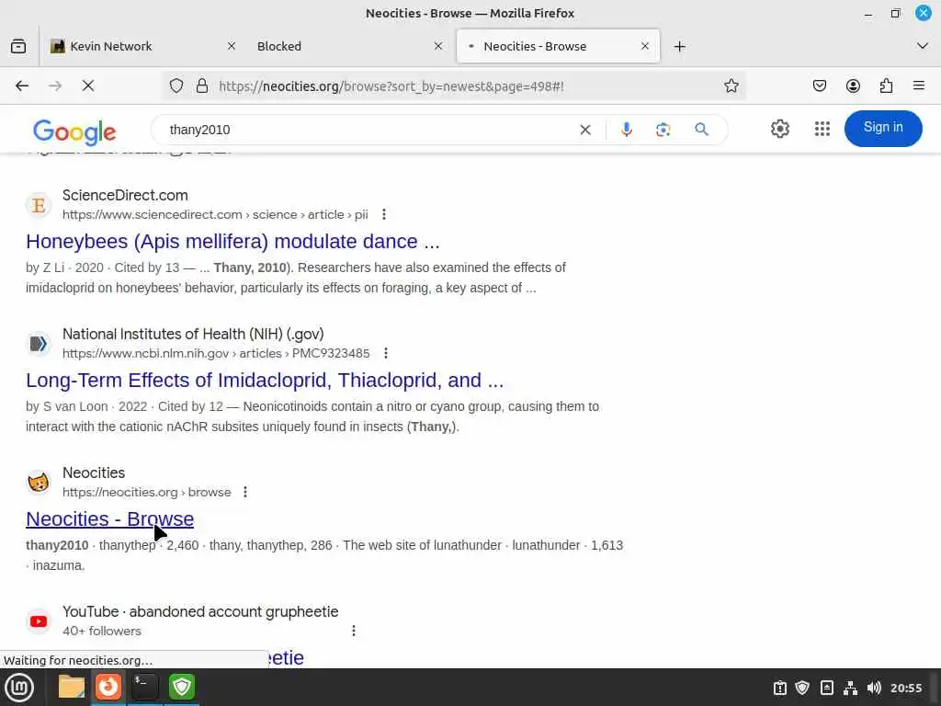Open Linux Mint start menu

[19, 688]
